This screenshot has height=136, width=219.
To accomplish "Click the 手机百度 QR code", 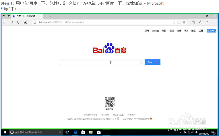I will coord(110,102).
